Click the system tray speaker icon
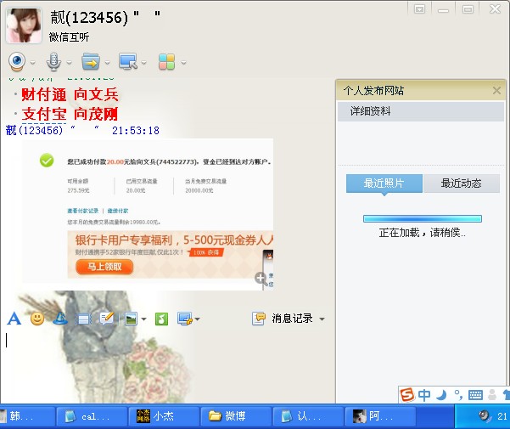 pos(485,415)
